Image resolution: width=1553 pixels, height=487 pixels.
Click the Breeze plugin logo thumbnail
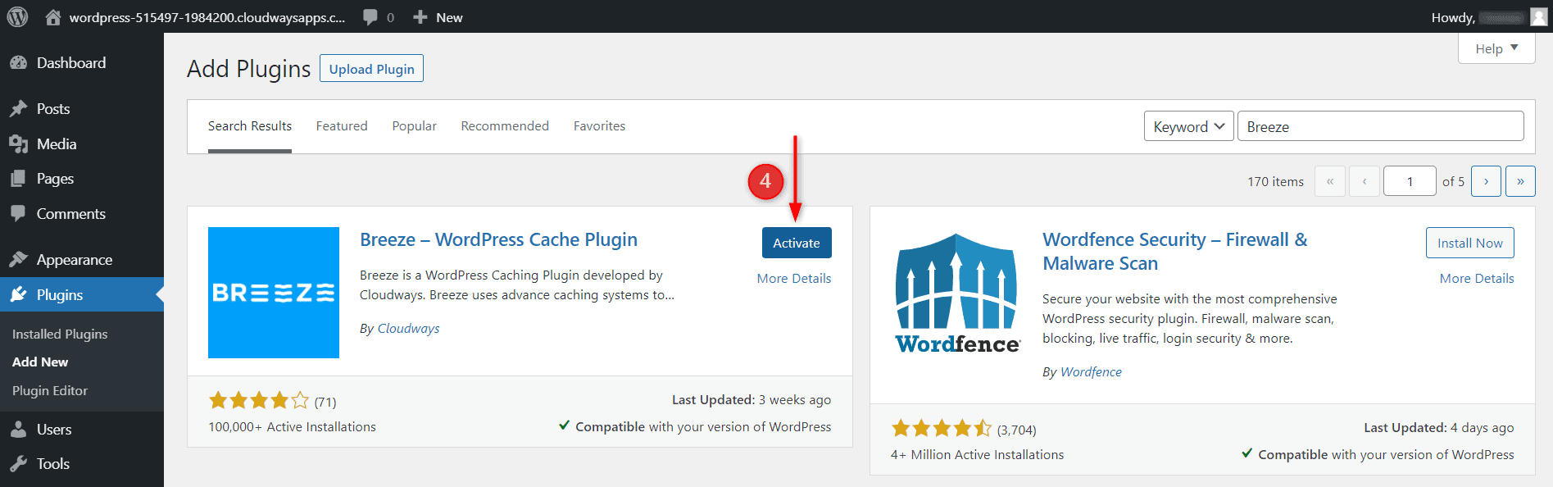coord(273,293)
